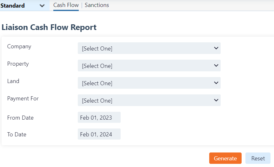
Task: Click the Company dropdown arrow icon
Action: [x=216, y=48]
